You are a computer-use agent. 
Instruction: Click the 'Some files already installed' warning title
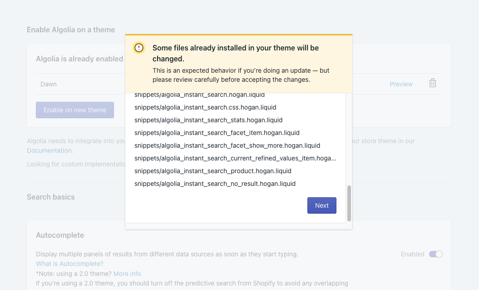236,53
